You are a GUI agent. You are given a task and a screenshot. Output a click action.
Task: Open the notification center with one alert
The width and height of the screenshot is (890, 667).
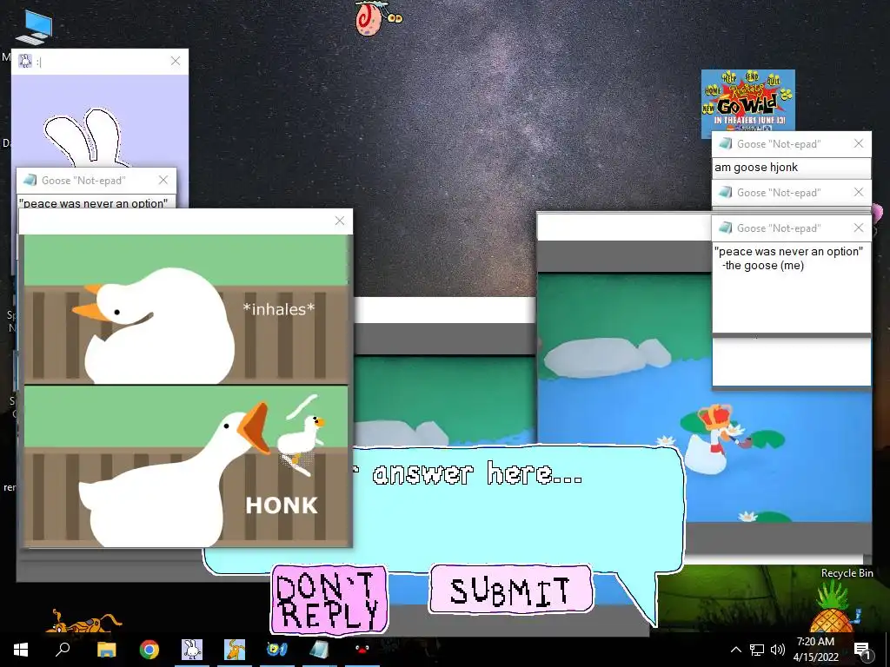coord(861,650)
